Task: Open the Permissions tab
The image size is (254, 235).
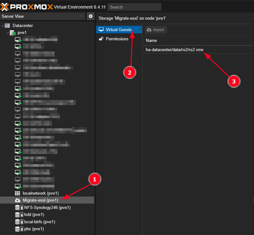Action: tap(117, 39)
